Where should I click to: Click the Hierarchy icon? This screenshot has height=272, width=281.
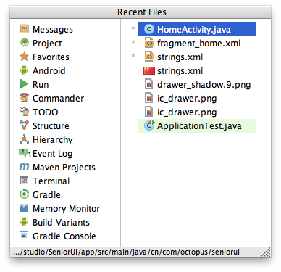click(24, 139)
